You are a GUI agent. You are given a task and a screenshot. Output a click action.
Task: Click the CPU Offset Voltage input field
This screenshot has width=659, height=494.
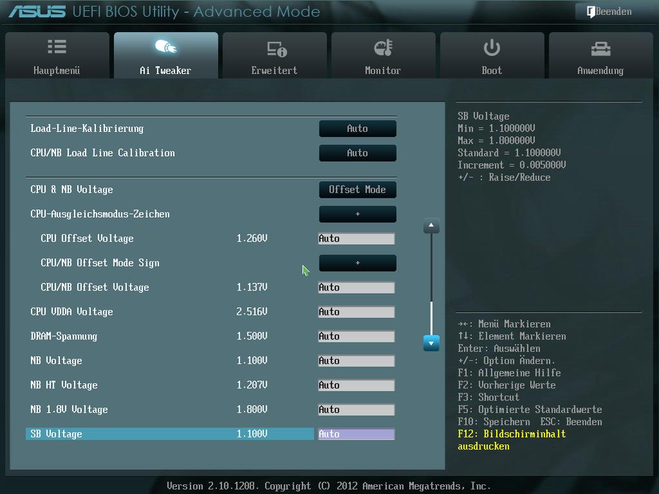[x=356, y=238]
